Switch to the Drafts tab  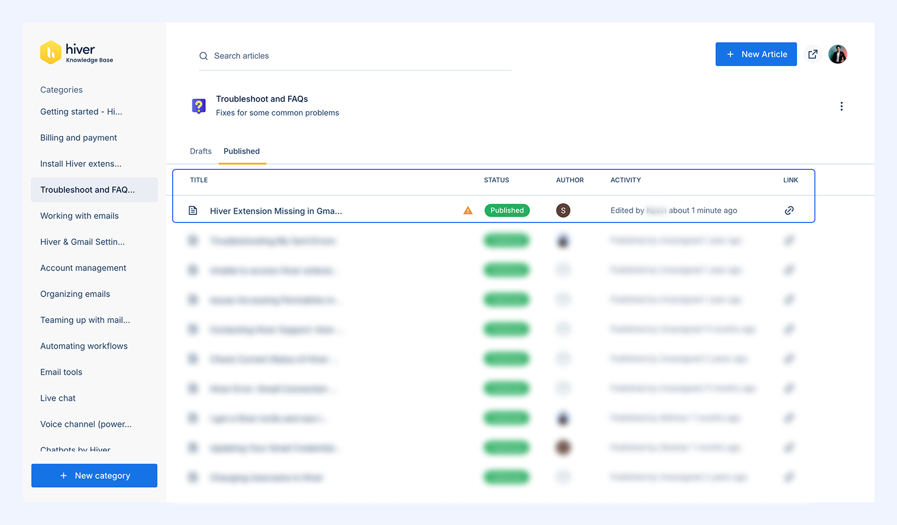pyautogui.click(x=201, y=152)
